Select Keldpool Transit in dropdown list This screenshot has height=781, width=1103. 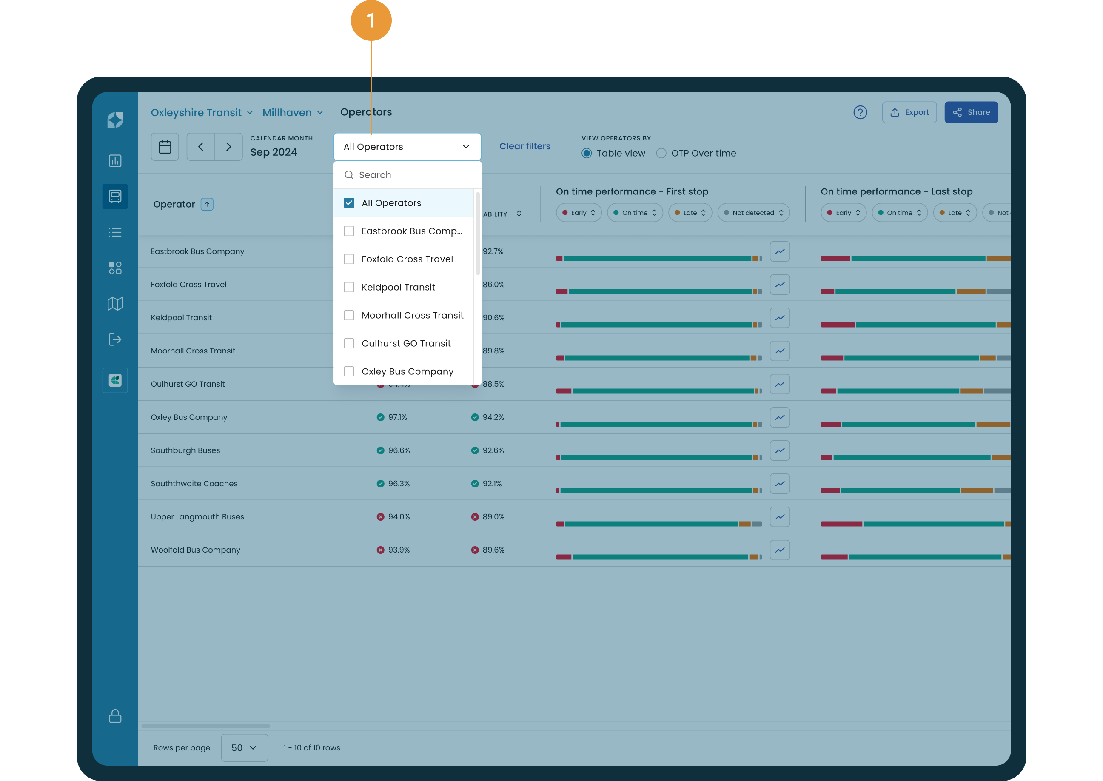tap(398, 287)
